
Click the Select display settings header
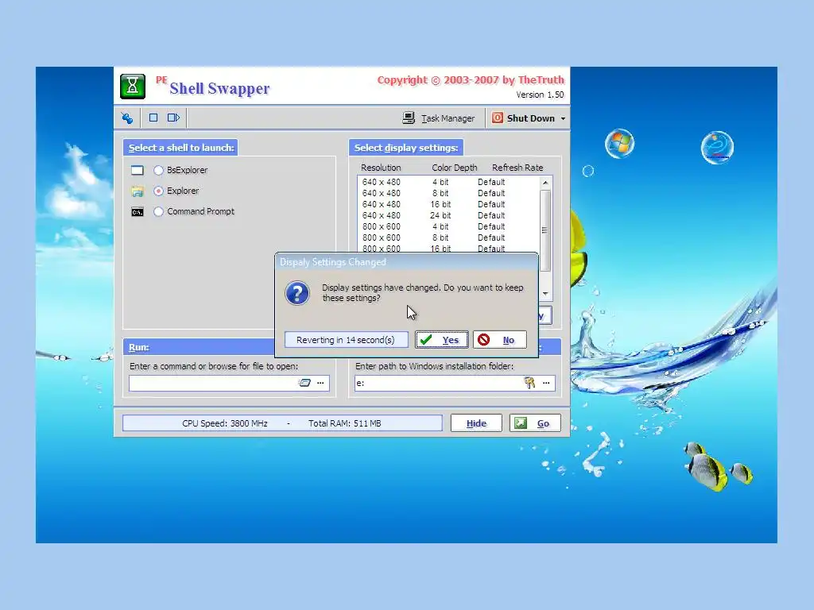pyautogui.click(x=406, y=148)
